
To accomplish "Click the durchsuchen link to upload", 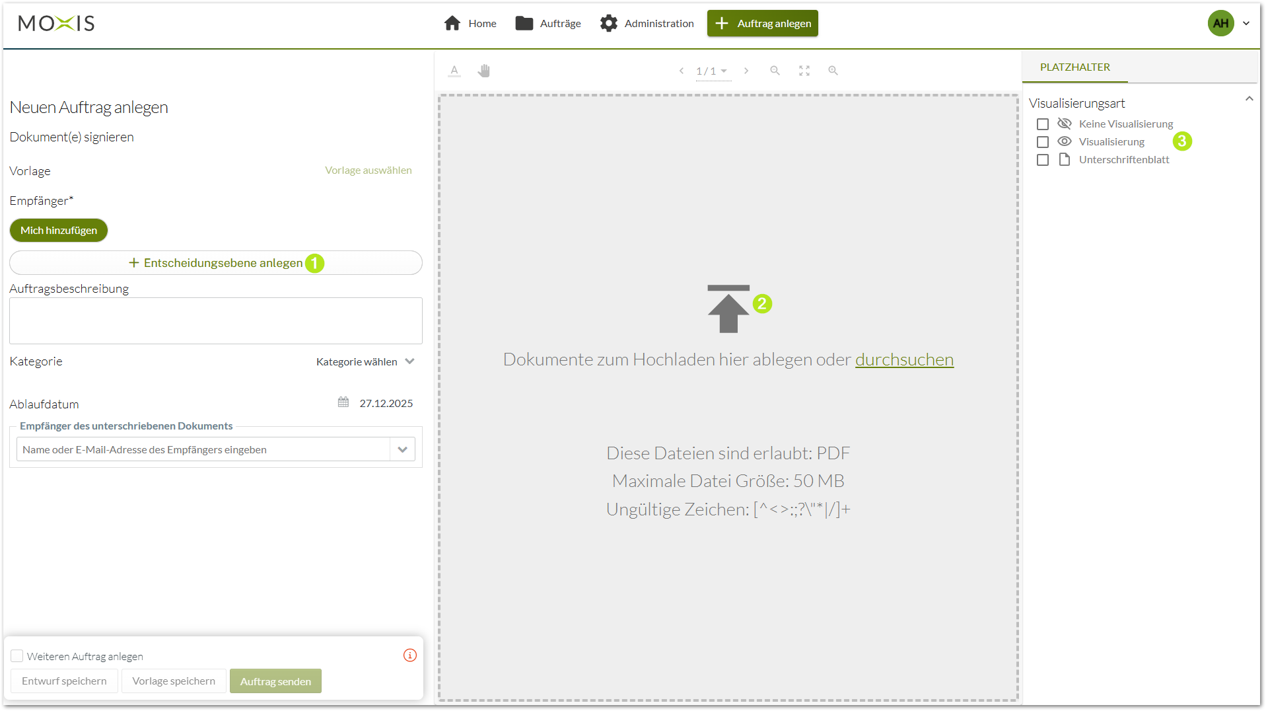I will pos(904,359).
